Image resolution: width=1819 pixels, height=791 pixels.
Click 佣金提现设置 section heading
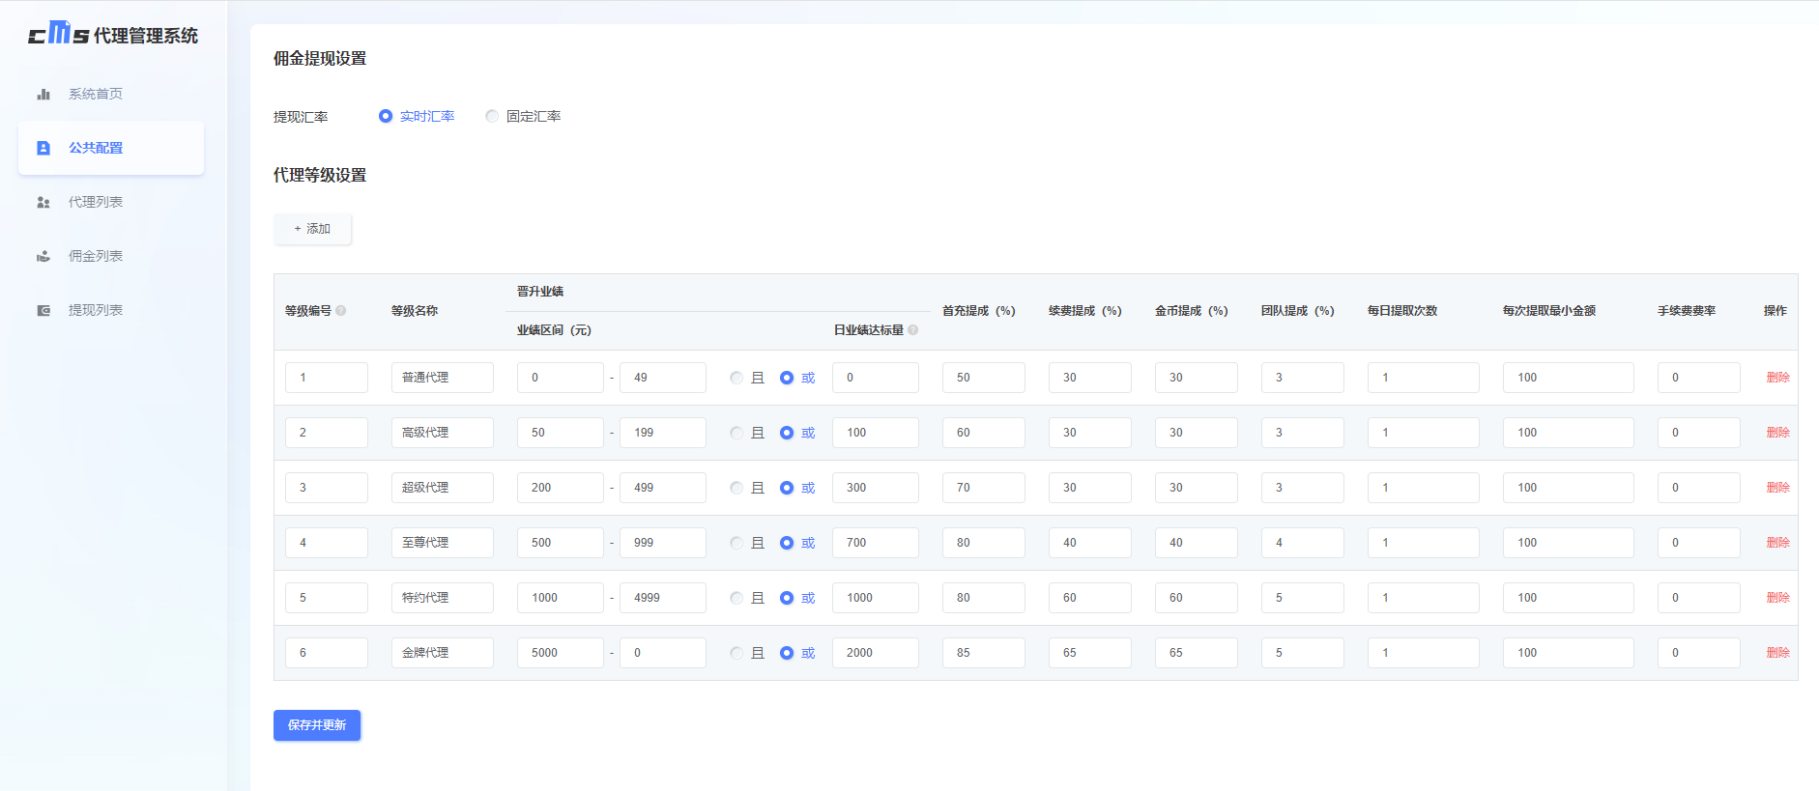[320, 58]
